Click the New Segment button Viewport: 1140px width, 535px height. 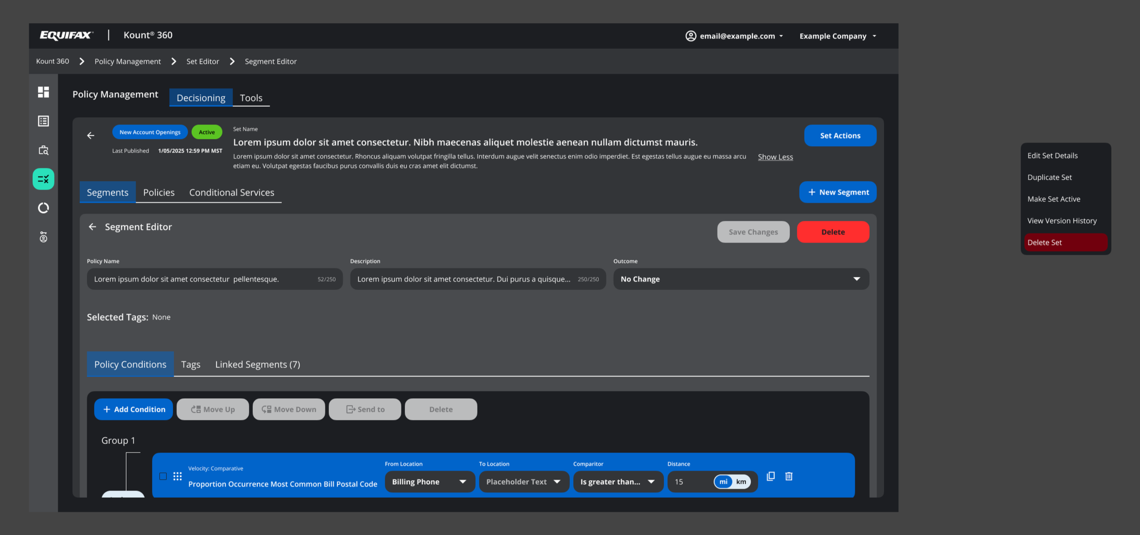[x=838, y=192]
